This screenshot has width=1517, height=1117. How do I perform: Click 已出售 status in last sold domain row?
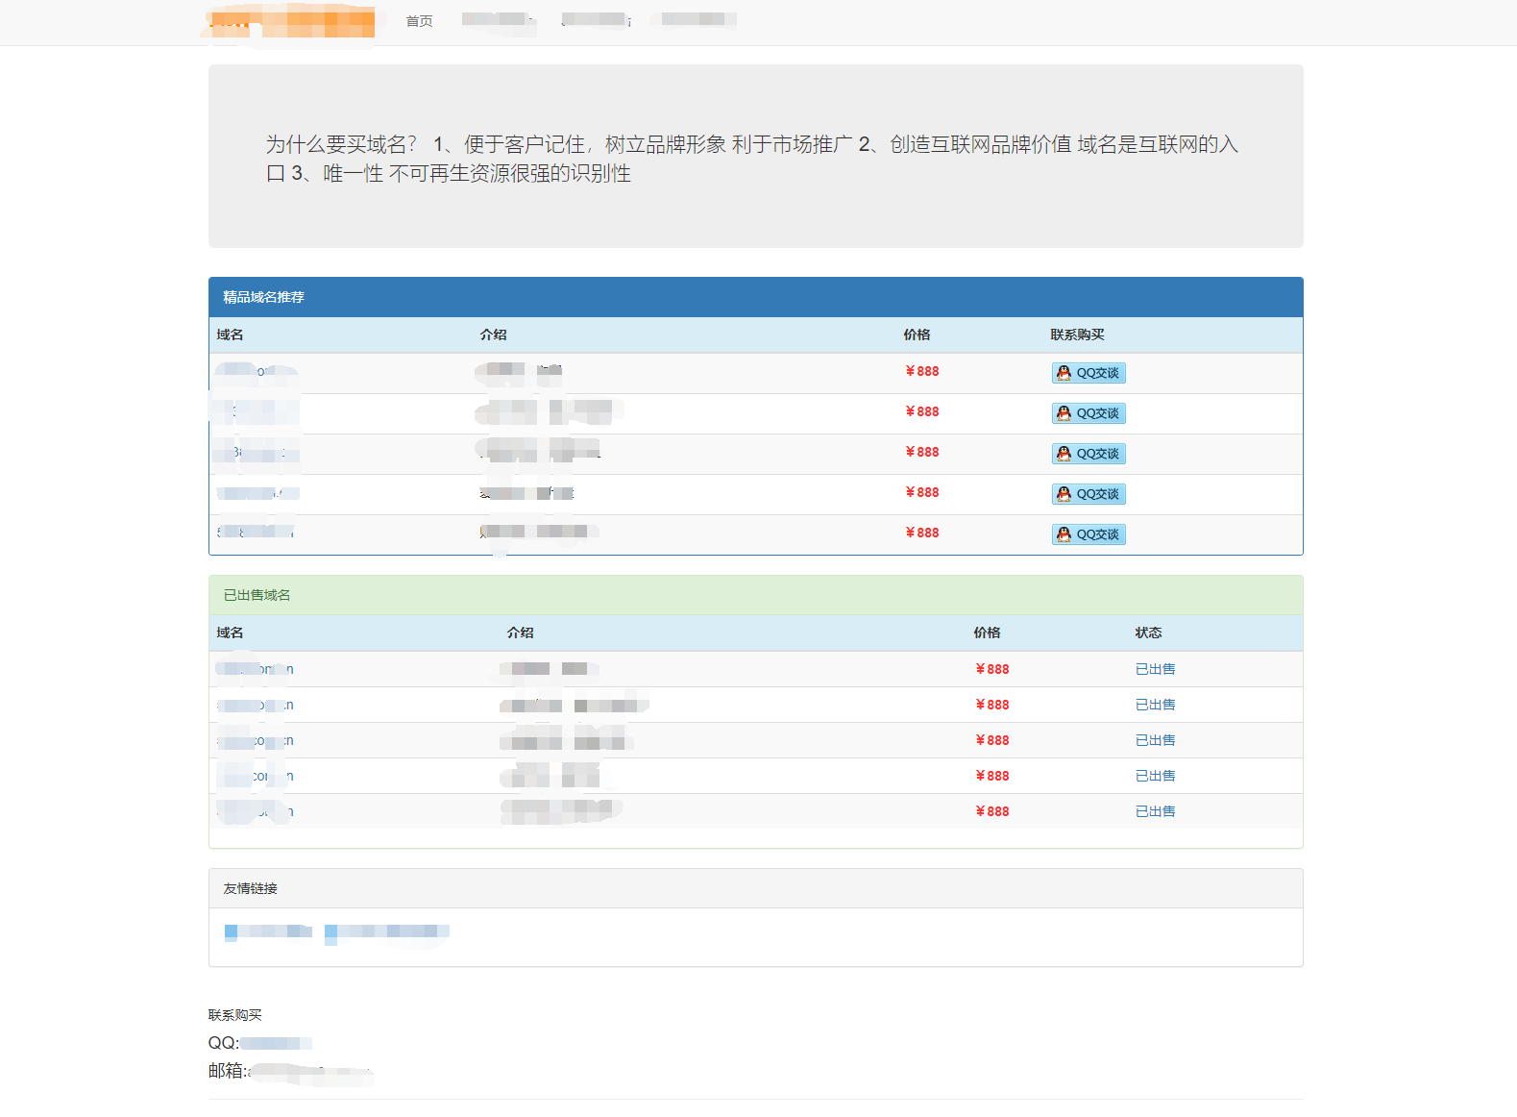(1155, 811)
